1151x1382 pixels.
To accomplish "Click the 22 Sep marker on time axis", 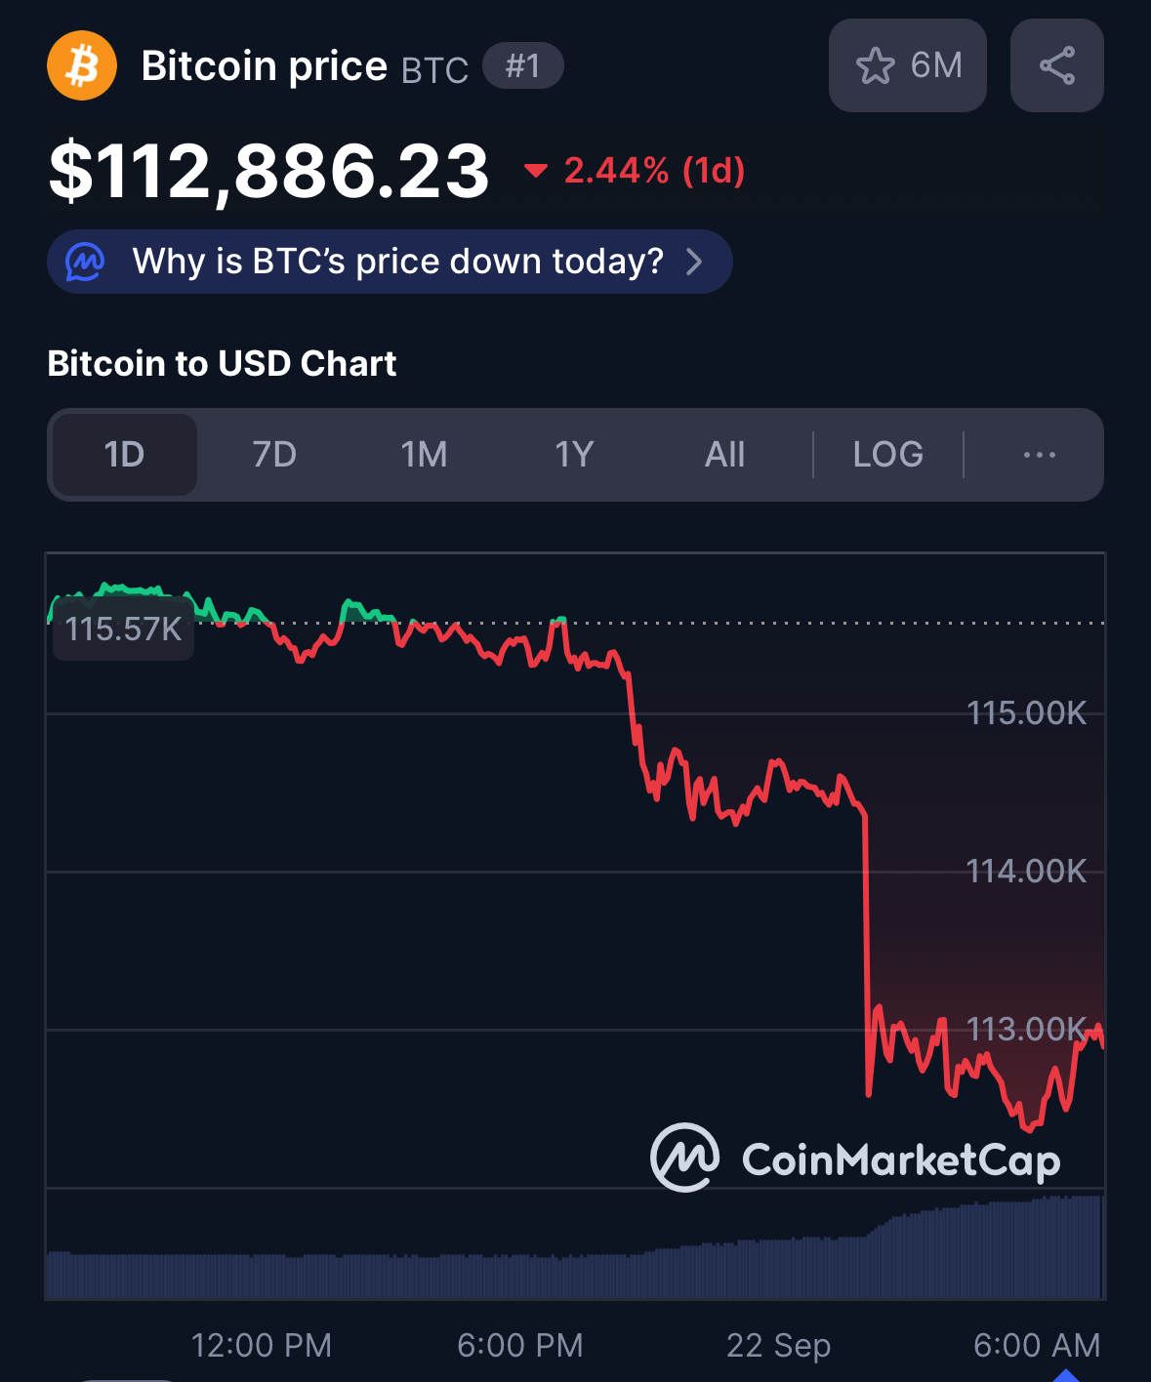I will point(778,1345).
